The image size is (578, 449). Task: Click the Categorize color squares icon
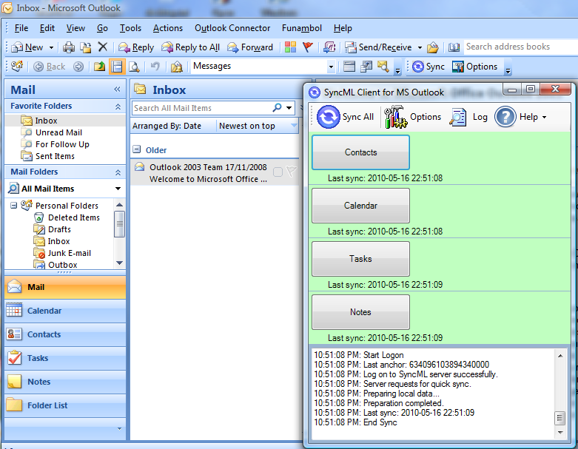pyautogui.click(x=290, y=47)
